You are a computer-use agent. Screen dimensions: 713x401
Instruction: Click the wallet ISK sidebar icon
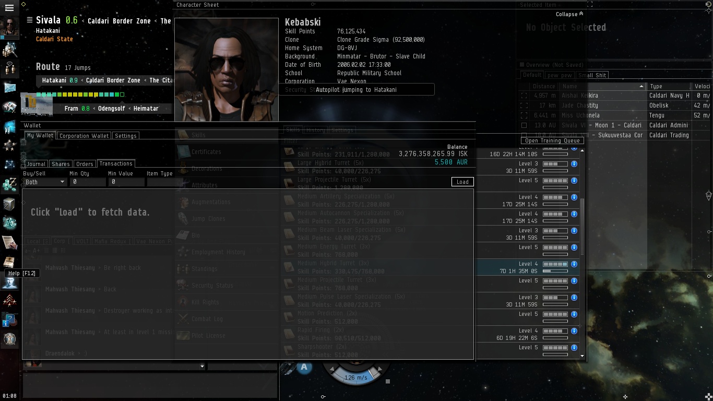pos(9,184)
